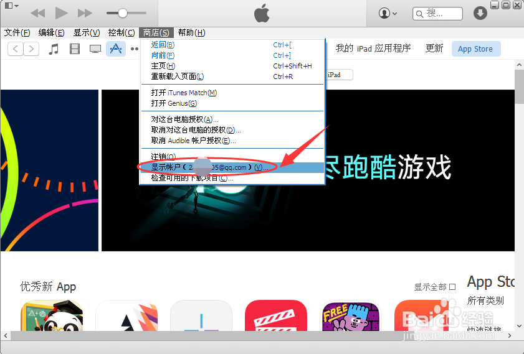
Task: Select 取消 Audible 帐户授权(E) menu item
Action: click(232, 141)
